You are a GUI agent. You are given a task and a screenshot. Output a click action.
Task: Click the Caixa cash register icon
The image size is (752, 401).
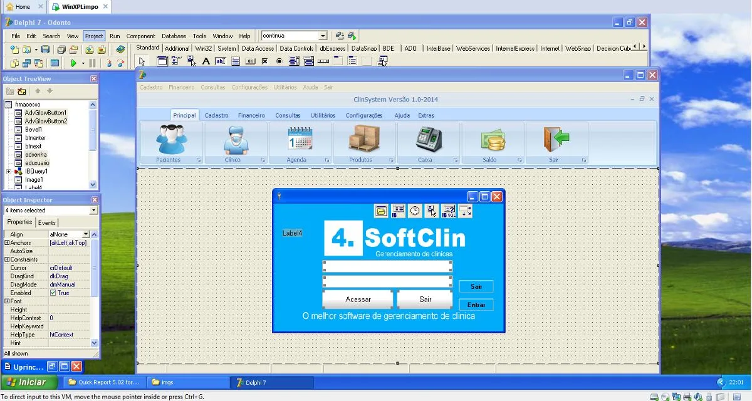[x=429, y=138]
